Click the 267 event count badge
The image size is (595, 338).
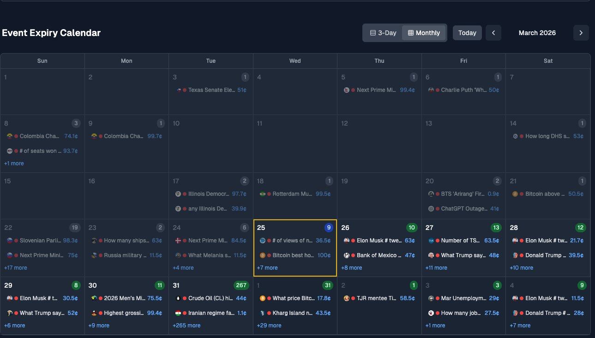pos(241,285)
